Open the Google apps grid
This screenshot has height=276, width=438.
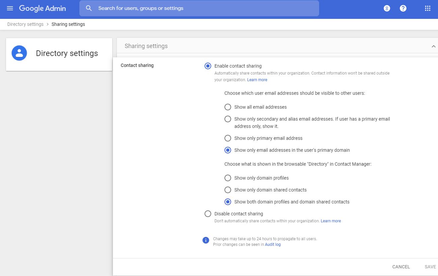pyautogui.click(x=428, y=9)
